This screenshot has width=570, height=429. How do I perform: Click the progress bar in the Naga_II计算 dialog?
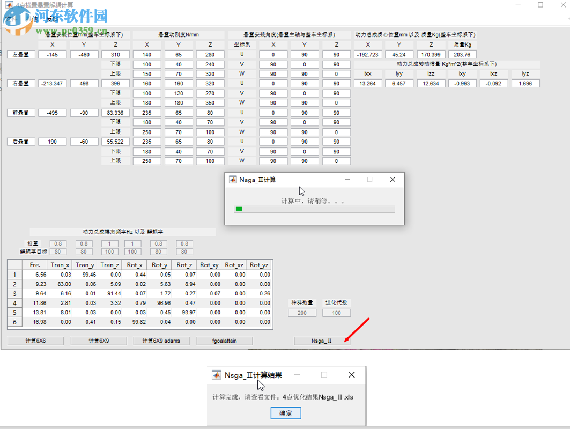click(x=314, y=209)
